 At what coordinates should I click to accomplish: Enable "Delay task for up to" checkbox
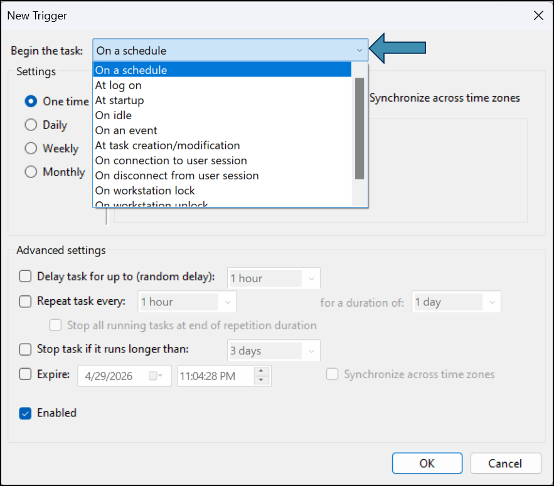point(26,277)
